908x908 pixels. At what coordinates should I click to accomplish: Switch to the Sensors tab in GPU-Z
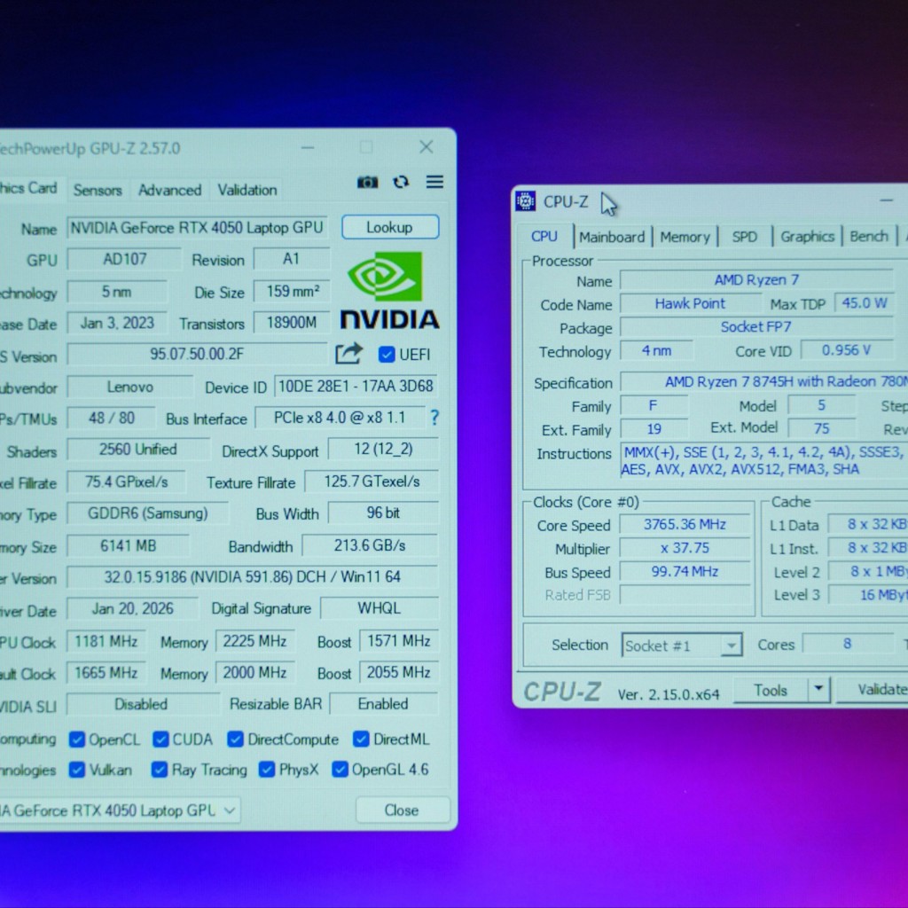coord(98,190)
